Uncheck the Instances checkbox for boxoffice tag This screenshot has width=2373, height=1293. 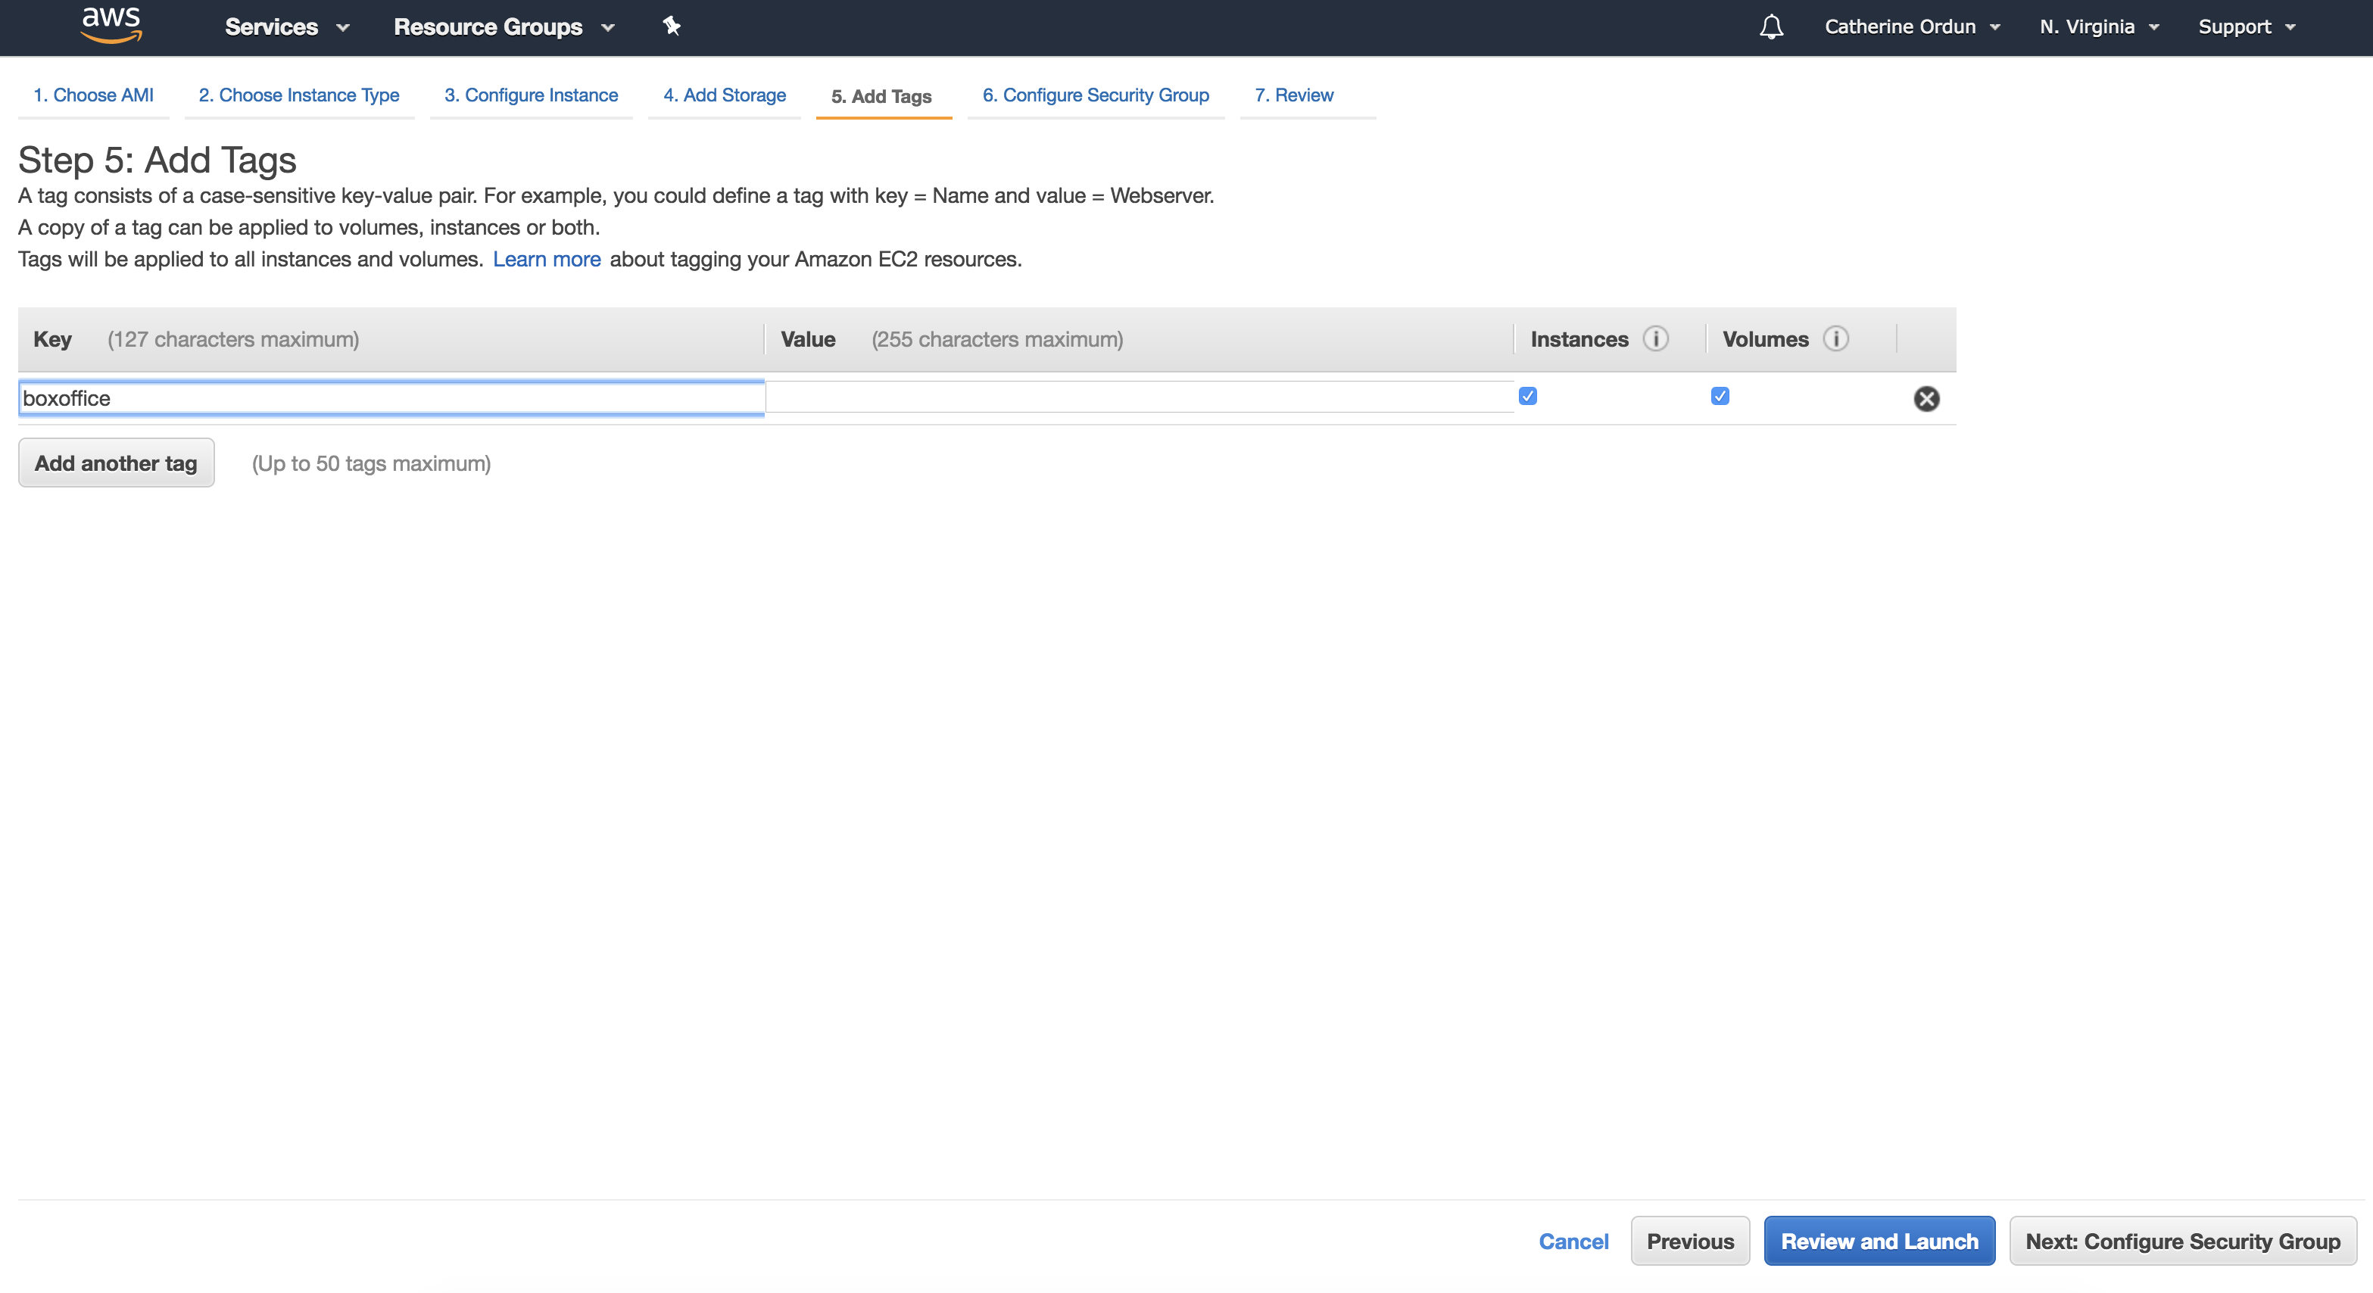[x=1527, y=396]
